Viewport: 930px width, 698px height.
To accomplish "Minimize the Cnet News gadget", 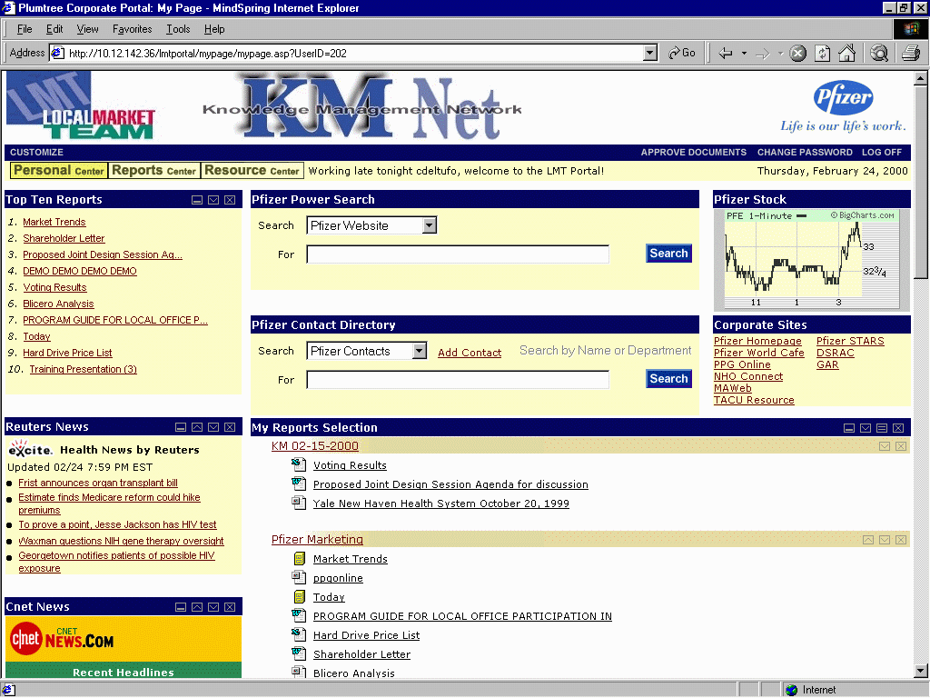I will (x=181, y=606).
